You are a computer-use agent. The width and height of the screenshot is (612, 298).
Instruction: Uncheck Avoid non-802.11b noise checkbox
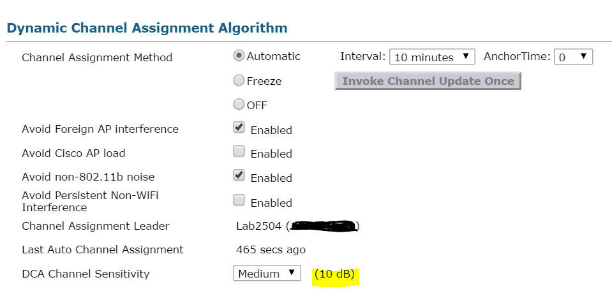coord(239,175)
